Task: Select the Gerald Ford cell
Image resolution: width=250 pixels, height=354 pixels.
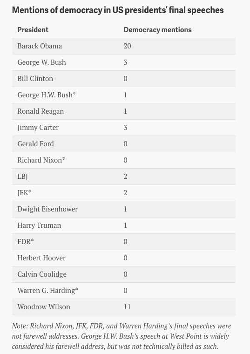Action: click(x=36, y=144)
